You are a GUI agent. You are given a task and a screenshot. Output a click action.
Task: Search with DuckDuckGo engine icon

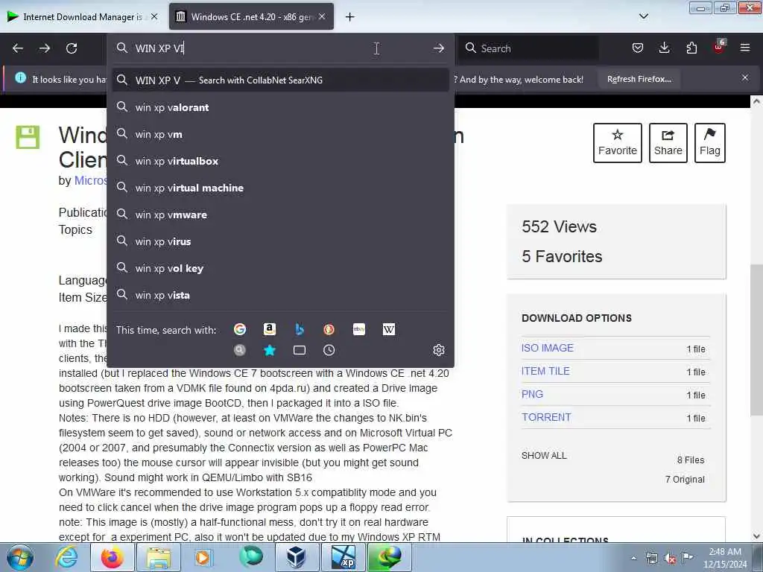point(329,329)
